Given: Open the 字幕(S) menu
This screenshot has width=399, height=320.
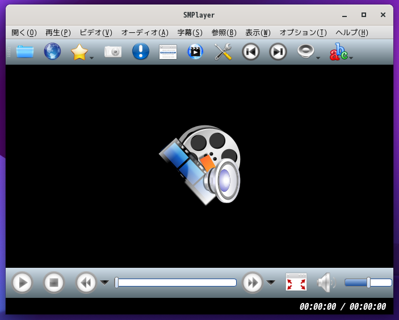Looking at the screenshot, I should (x=190, y=32).
